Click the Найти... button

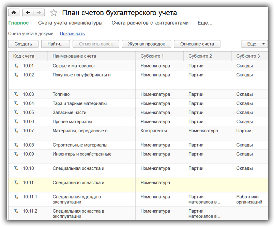tap(56, 44)
